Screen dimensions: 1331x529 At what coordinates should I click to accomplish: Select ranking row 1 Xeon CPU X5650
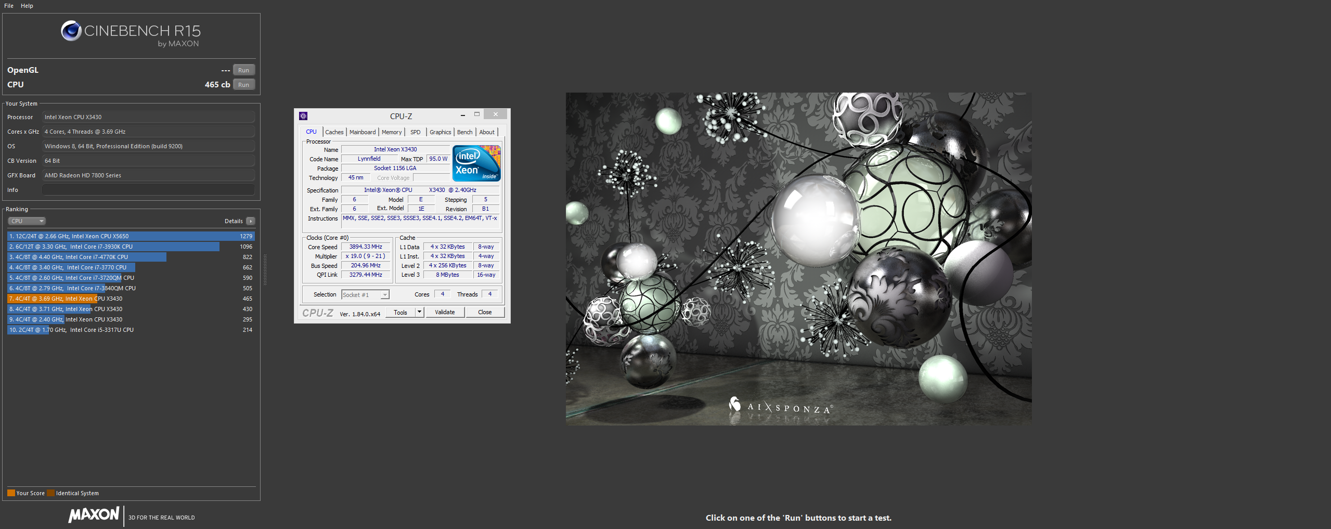point(131,236)
